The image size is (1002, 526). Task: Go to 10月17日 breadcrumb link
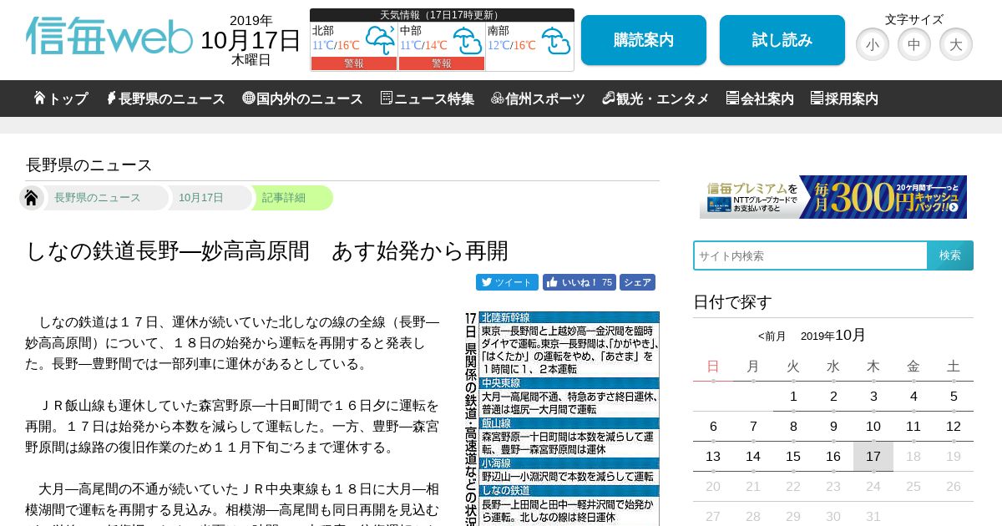point(201,198)
